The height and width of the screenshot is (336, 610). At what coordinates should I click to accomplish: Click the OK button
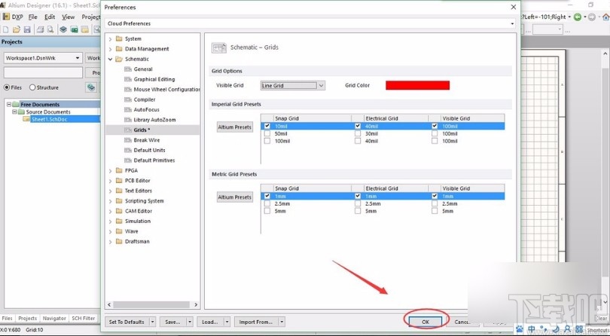coord(425,322)
